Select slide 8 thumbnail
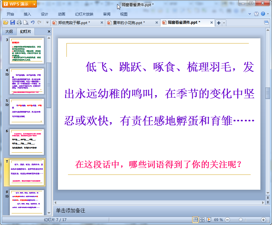The image size is (272, 225). coord(27,203)
